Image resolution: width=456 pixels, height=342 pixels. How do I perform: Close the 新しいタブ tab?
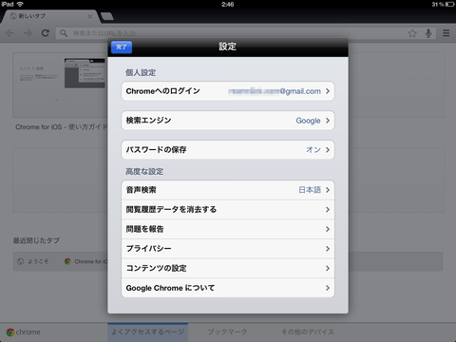pyautogui.click(x=90, y=16)
